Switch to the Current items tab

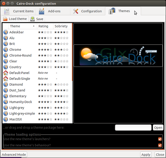tap(19, 11)
